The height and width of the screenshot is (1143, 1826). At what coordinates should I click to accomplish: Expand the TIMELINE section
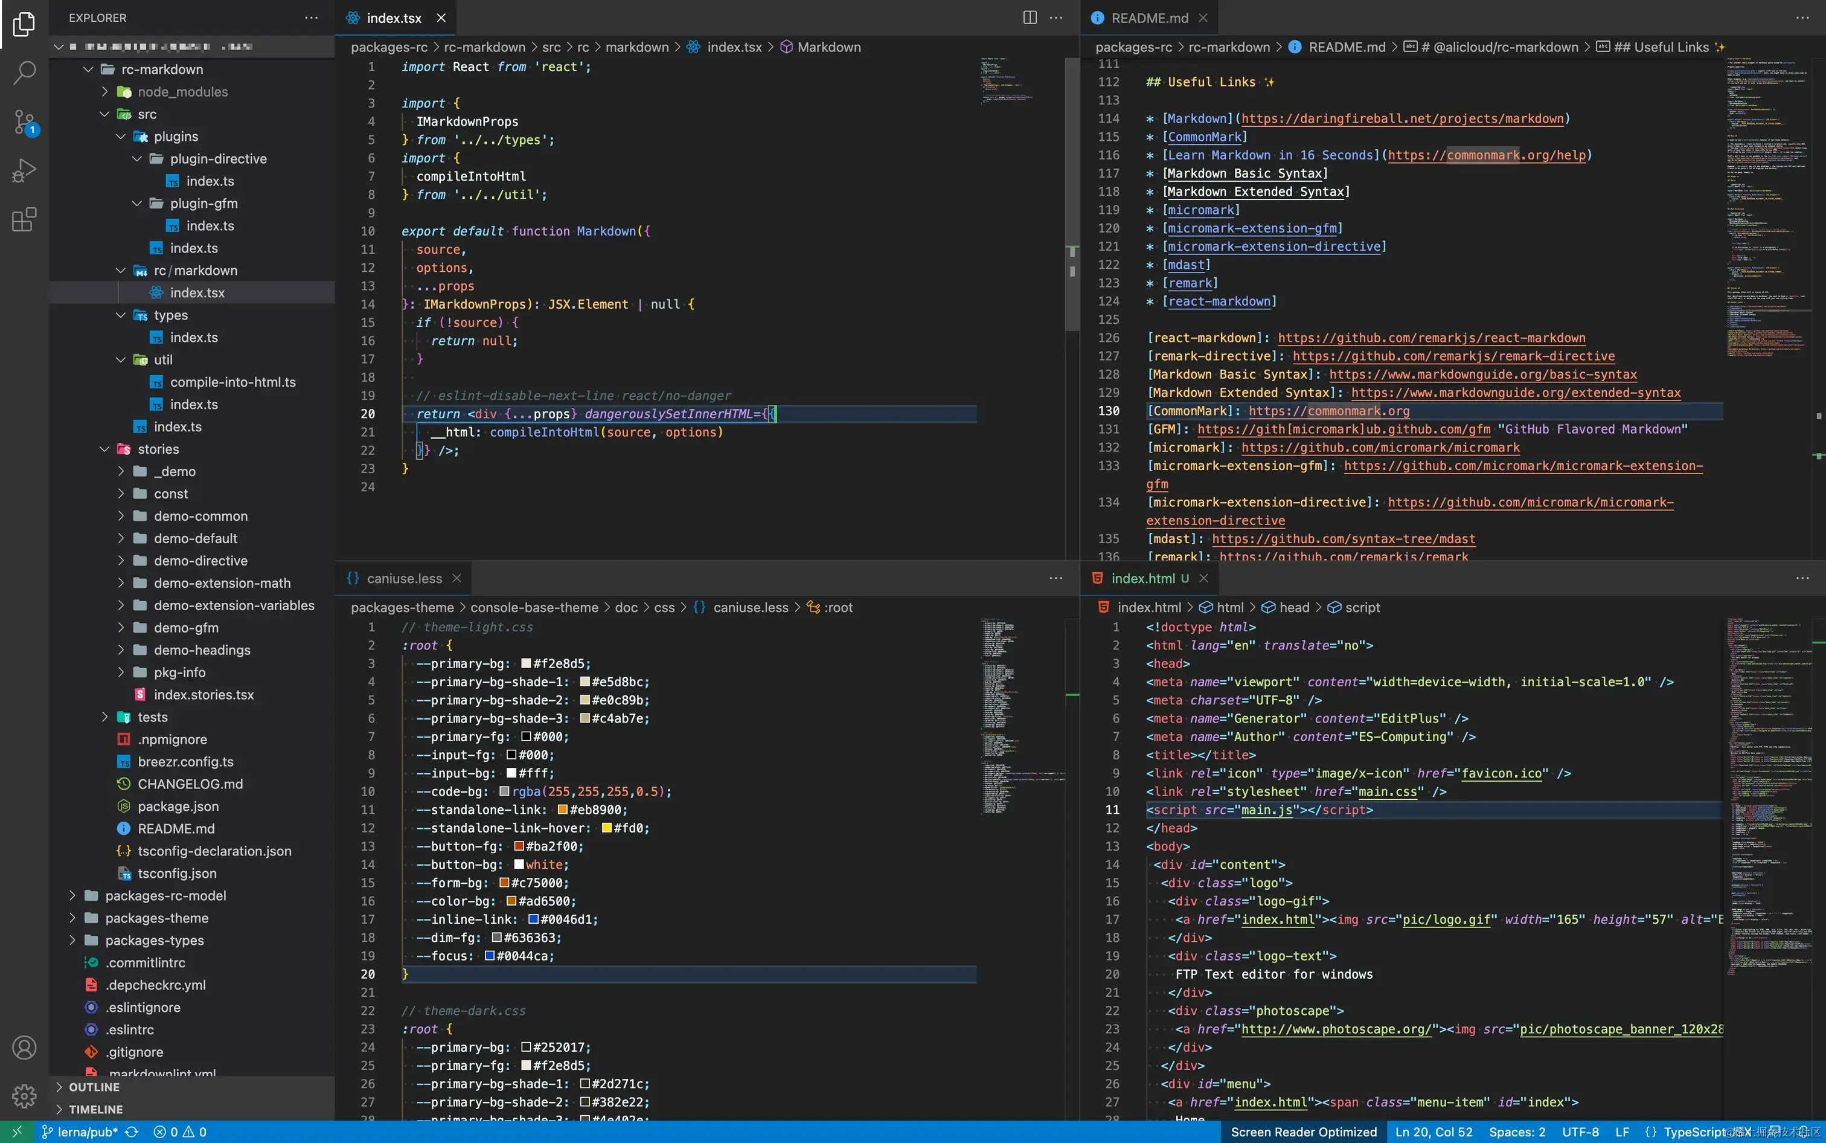[95, 1109]
